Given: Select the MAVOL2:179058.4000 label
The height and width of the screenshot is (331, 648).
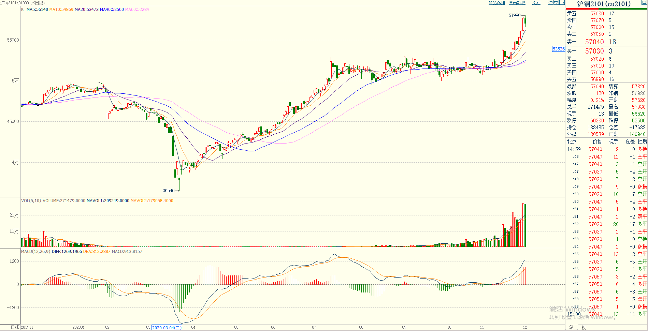Looking at the screenshot, I should coord(152,201).
